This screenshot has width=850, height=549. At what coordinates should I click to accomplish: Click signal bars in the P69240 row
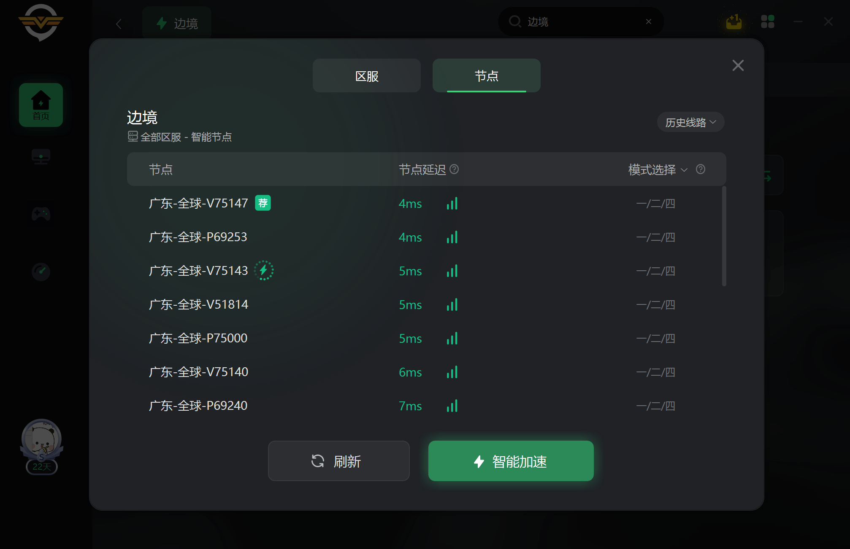[452, 406]
